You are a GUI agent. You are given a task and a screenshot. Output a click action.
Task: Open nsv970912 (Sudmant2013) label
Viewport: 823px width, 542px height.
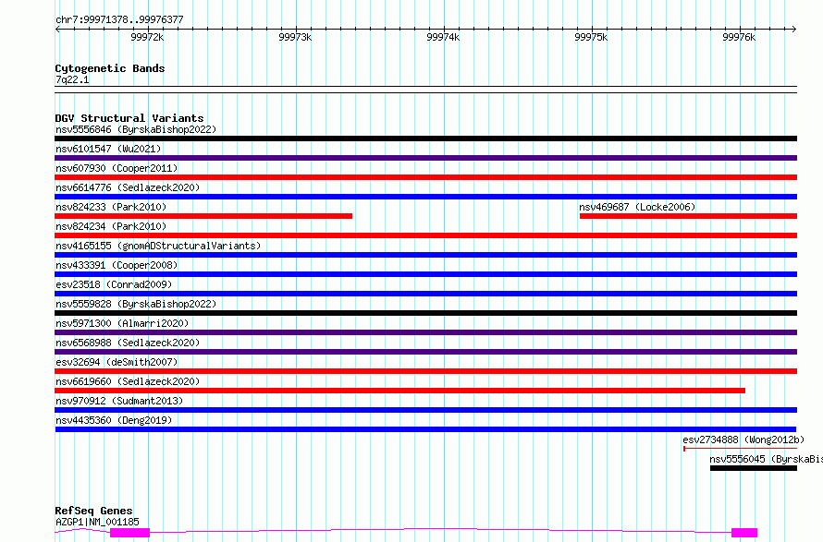119,401
